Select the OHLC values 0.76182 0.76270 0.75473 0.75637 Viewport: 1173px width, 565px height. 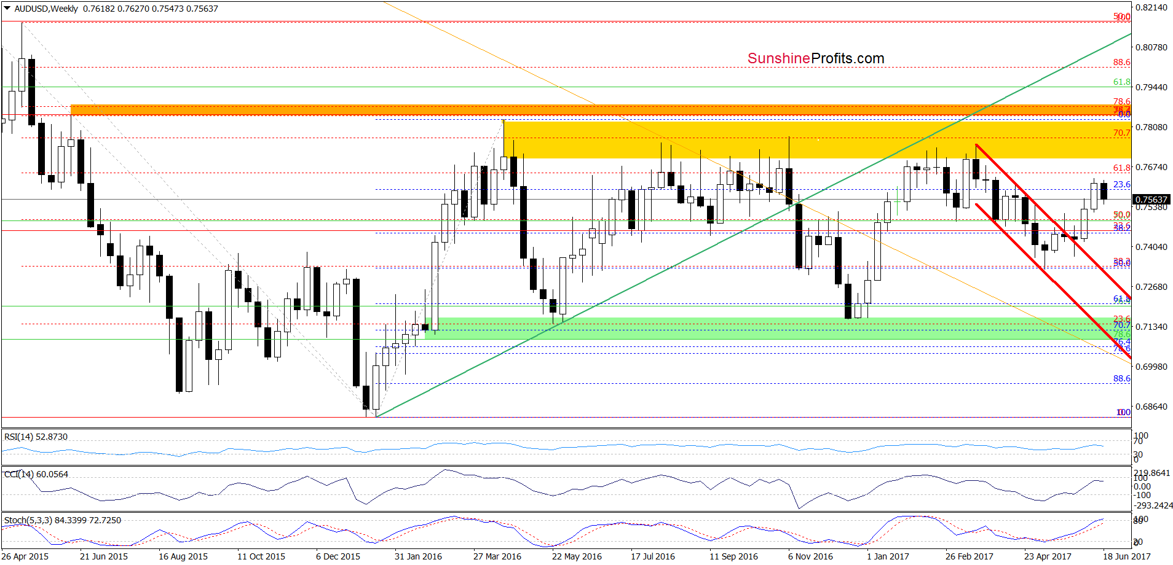click(151, 9)
